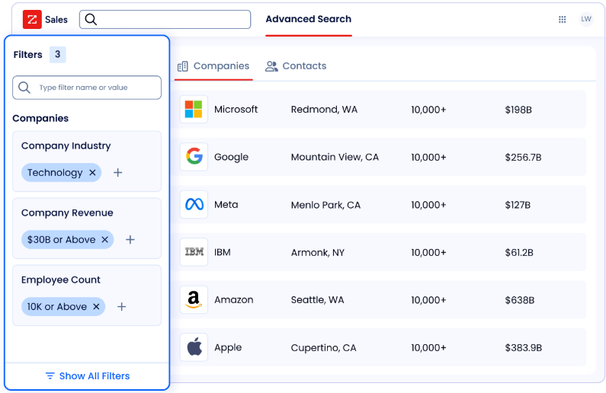Click Show All Filters link
The height and width of the screenshot is (393, 606).
(88, 376)
